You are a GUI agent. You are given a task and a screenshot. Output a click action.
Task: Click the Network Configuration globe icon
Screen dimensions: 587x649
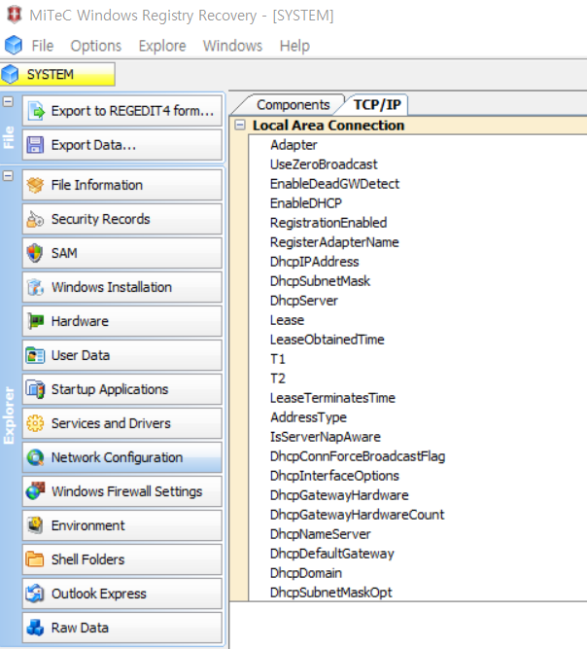tap(35, 457)
